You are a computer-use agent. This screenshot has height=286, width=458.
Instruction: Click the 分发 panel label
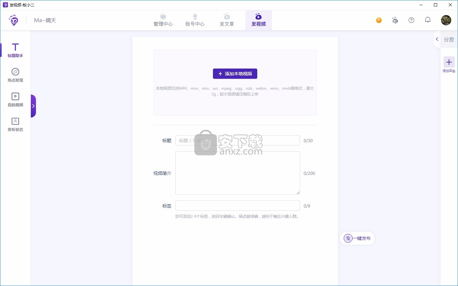tap(449, 39)
